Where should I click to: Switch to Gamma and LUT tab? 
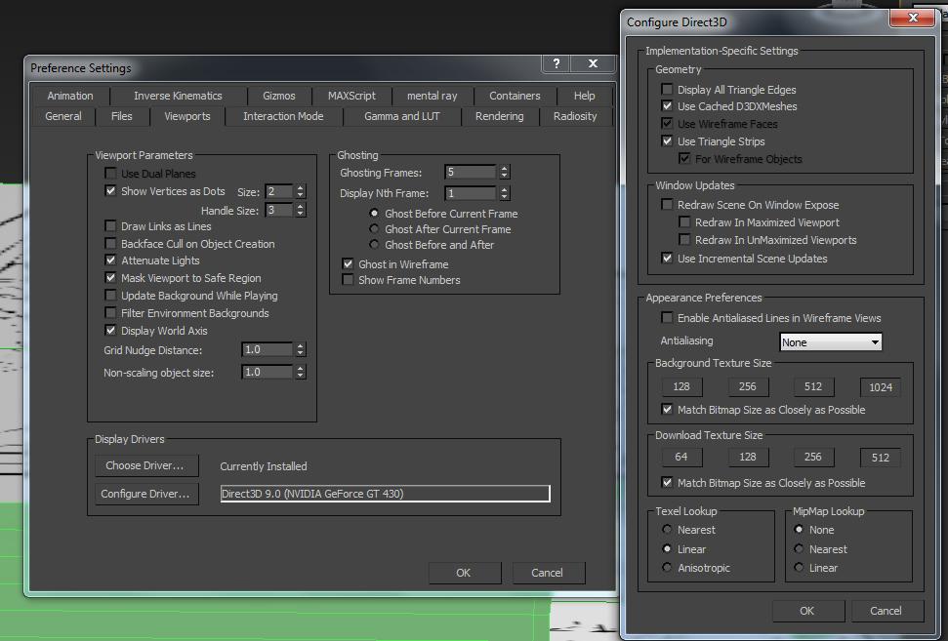(x=401, y=116)
